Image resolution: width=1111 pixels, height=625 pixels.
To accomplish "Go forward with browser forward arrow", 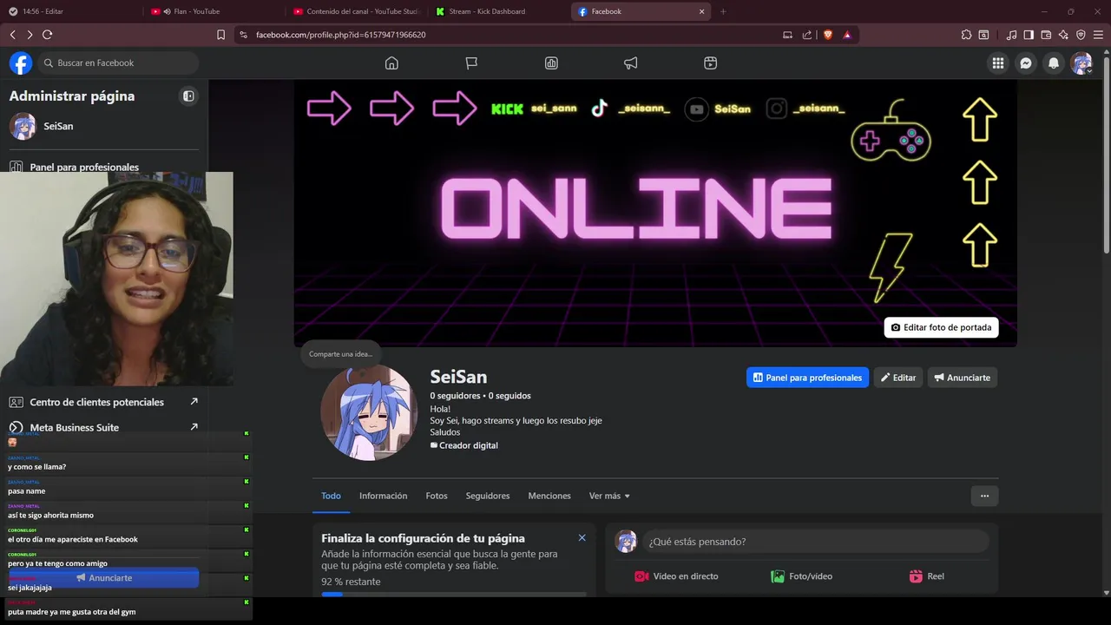I will [30, 35].
